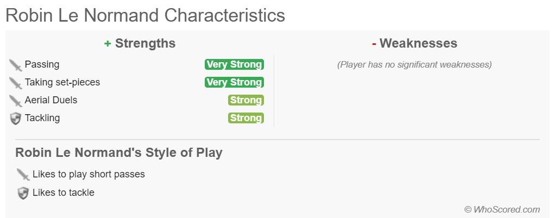Click the Strong badge for Aerial Duels
Viewport: 554px width, 218px height.
tap(246, 100)
